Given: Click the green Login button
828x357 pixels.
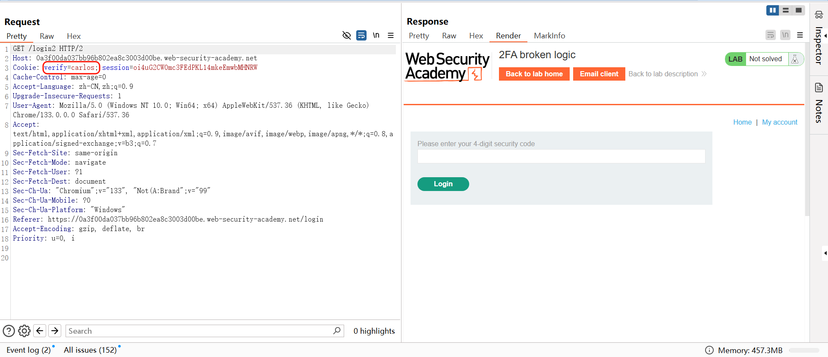Looking at the screenshot, I should click(x=443, y=184).
